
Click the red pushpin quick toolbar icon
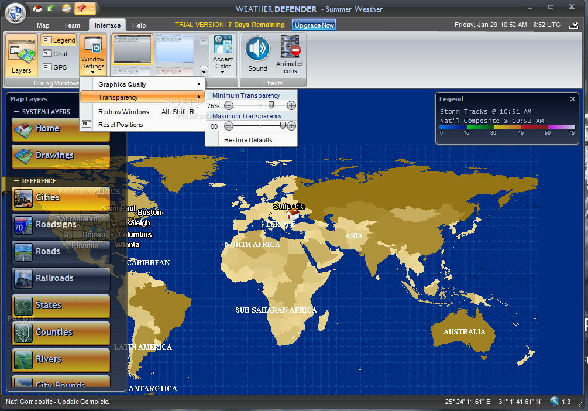81,8
